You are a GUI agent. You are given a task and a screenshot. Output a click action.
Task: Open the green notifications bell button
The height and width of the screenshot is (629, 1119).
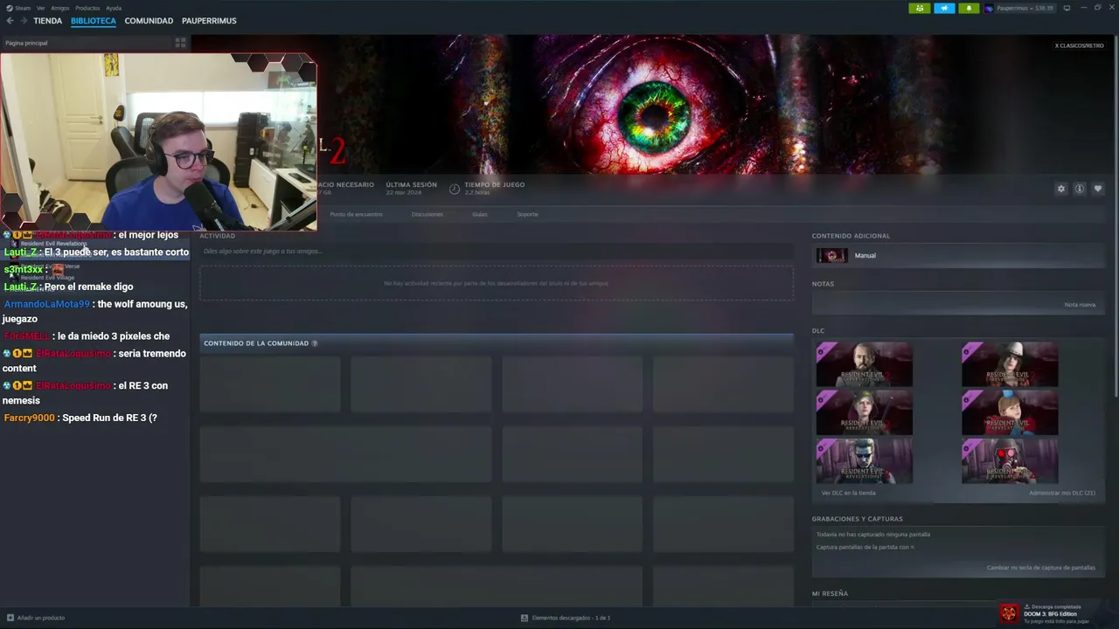pos(969,8)
